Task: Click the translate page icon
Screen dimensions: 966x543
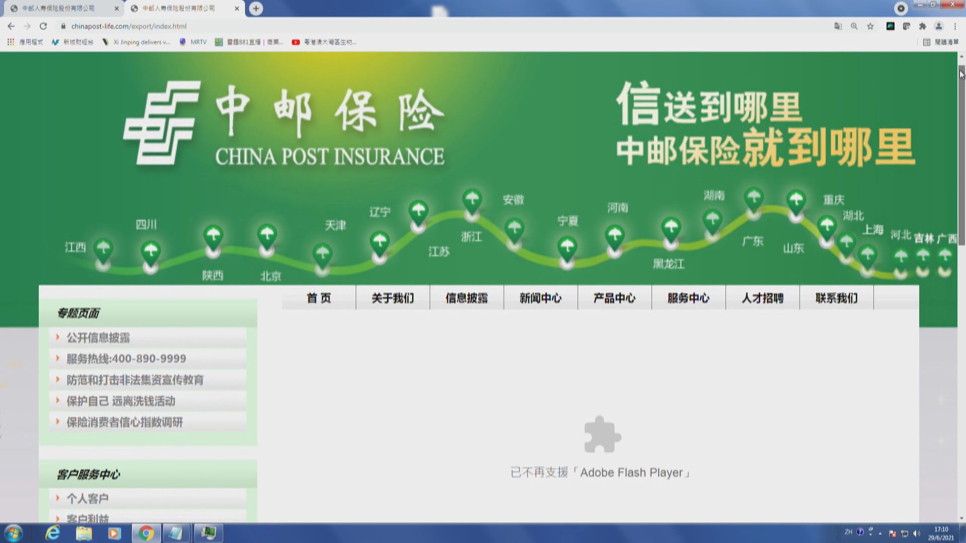Action: pyautogui.click(x=838, y=26)
